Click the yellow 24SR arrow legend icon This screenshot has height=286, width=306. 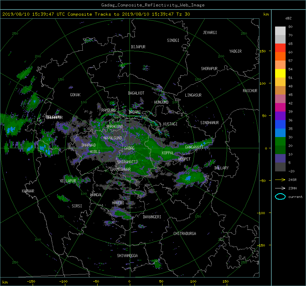[x=280, y=180]
